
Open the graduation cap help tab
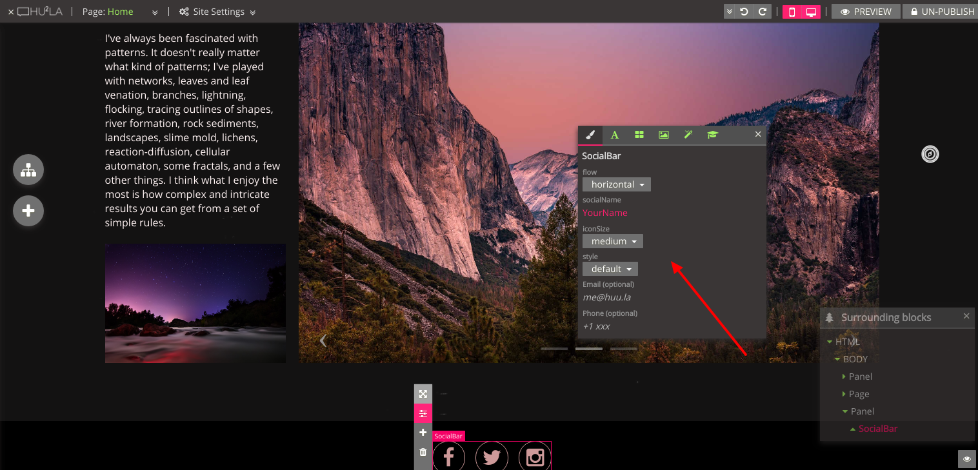tap(712, 135)
